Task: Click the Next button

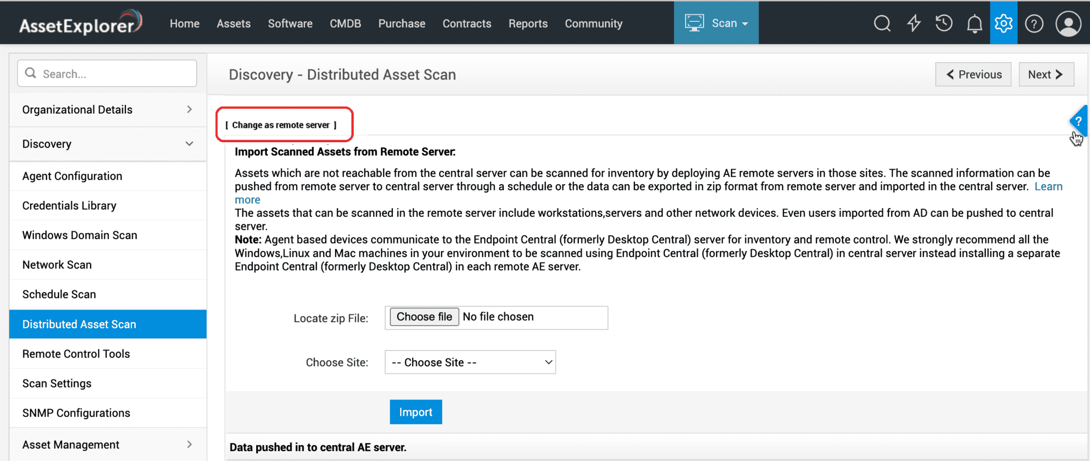Action: [1046, 74]
